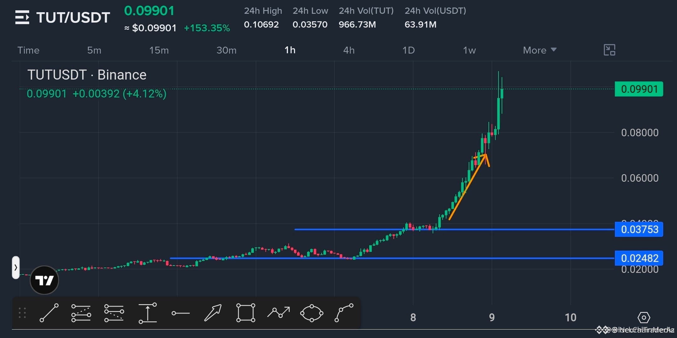Click the large 0.09901 header price
This screenshot has width=677, height=338.
click(149, 11)
